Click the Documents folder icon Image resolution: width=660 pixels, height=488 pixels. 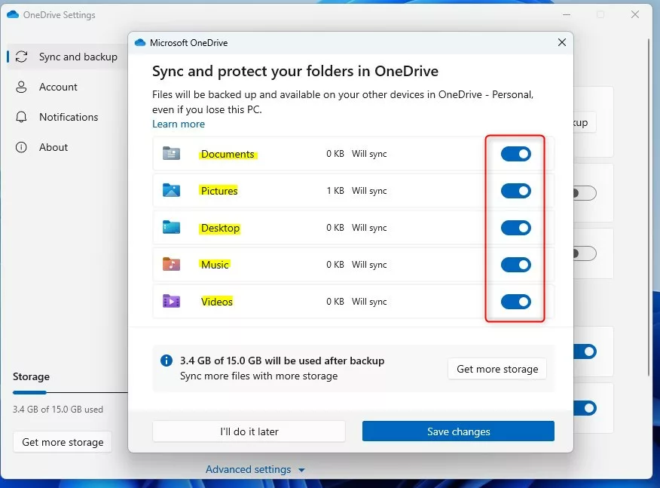tap(171, 153)
